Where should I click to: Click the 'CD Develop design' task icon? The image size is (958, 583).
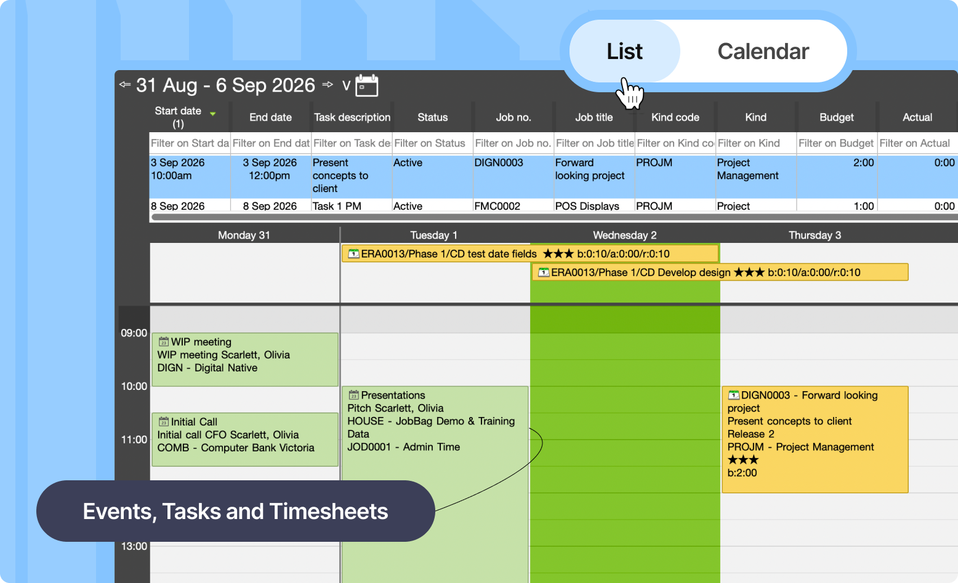tap(544, 272)
